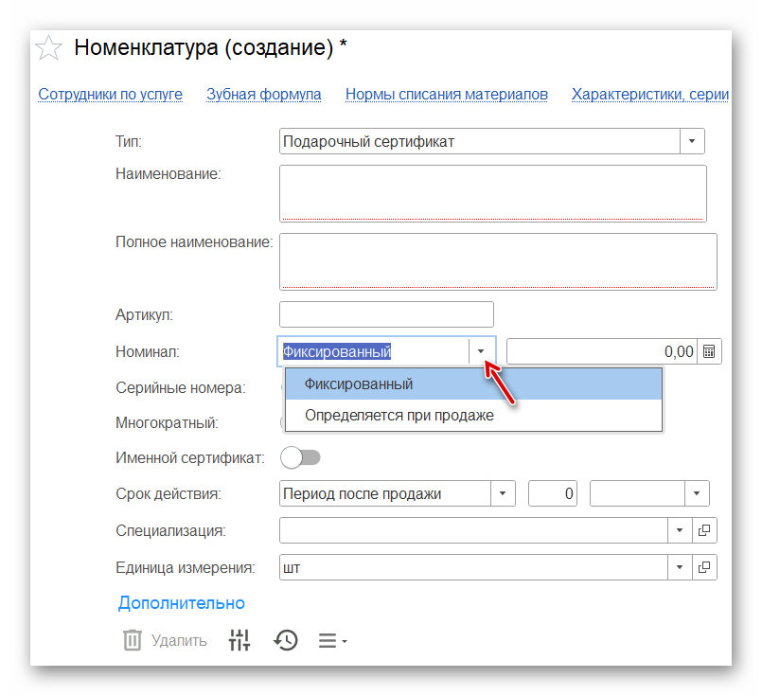
Task: Click the Единица измерения field шт
Action: [x=474, y=567]
